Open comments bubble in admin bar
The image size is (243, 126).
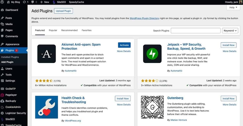pos(33,2)
